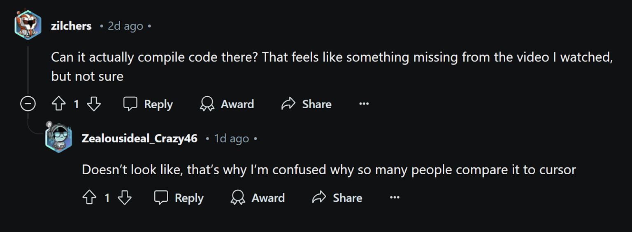
Task: Collapse the zilchers comment thread
Action: click(28, 104)
